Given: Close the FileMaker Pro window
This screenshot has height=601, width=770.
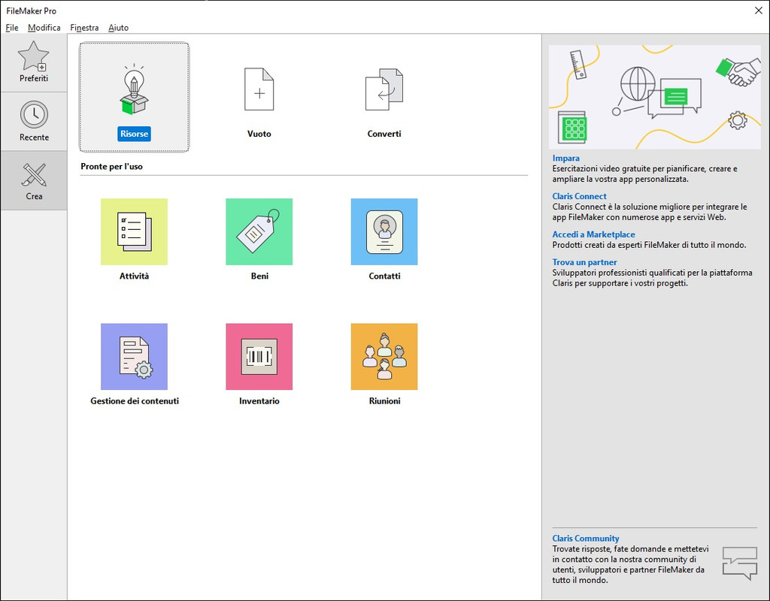Looking at the screenshot, I should coord(758,11).
